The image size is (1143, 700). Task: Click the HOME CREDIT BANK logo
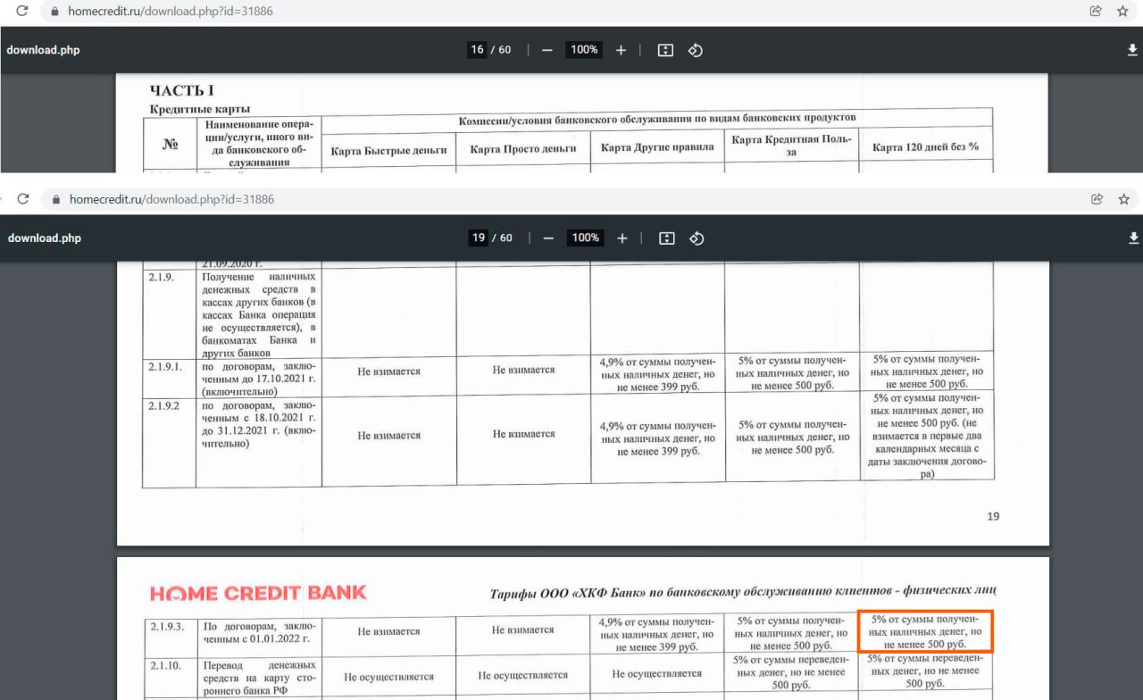click(x=258, y=593)
